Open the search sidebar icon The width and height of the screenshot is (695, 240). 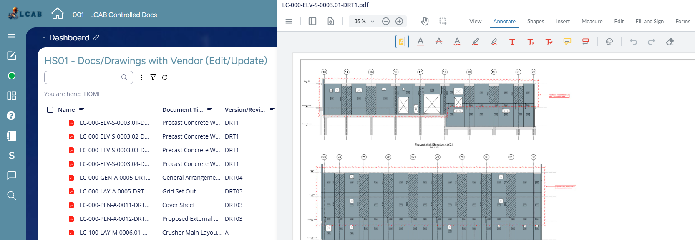pos(12,195)
